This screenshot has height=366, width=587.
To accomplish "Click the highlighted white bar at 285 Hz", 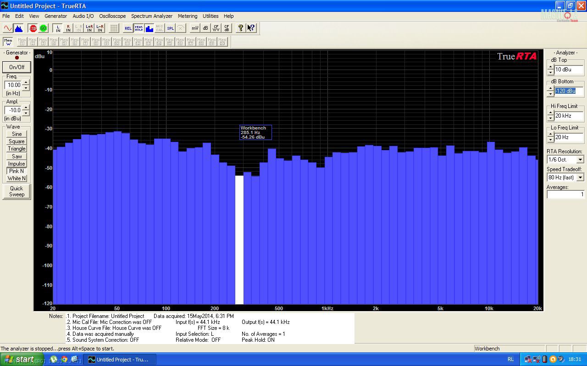I will click(239, 240).
